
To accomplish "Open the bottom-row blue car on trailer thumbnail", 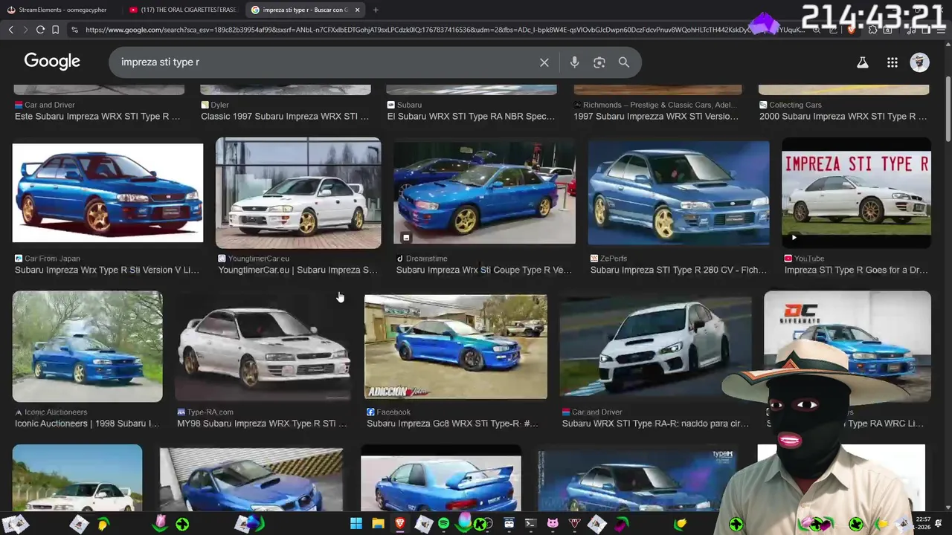I will coord(251,479).
